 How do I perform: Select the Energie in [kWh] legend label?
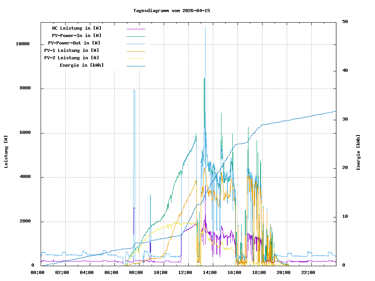pyautogui.click(x=82, y=65)
